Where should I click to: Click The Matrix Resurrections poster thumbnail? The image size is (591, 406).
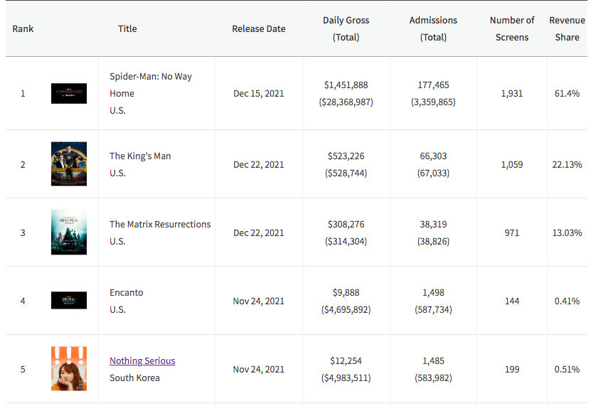tap(69, 232)
